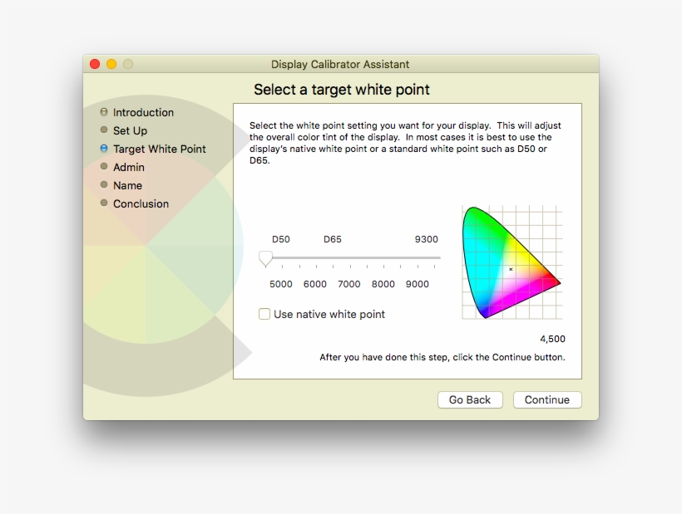Click the Conclusion step bullet icon
682x514 pixels.
(x=104, y=203)
